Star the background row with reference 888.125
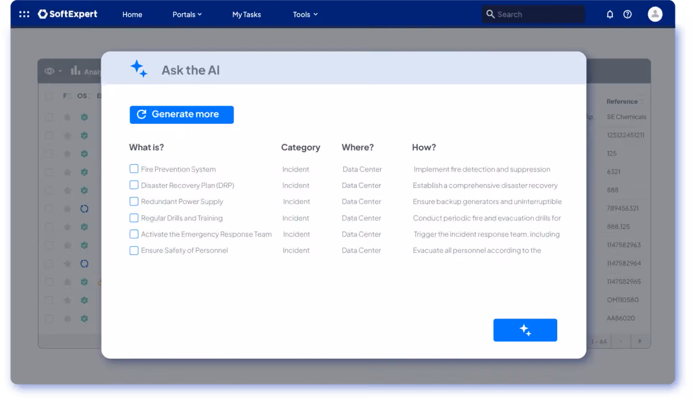 tap(67, 227)
